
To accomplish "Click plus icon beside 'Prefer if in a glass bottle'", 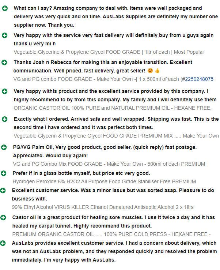I will [4, 173].
